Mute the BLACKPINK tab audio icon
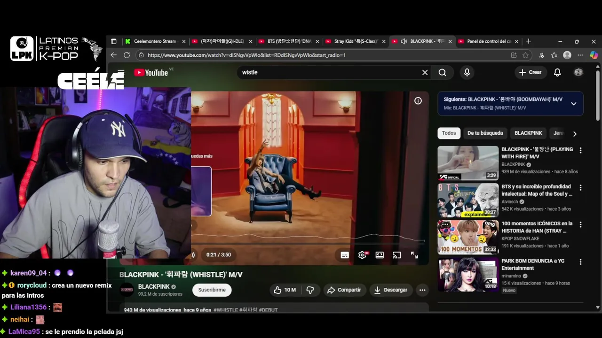Screen dimensions: 602x338 coord(404,41)
